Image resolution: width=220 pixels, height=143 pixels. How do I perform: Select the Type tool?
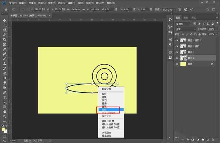[4, 97]
